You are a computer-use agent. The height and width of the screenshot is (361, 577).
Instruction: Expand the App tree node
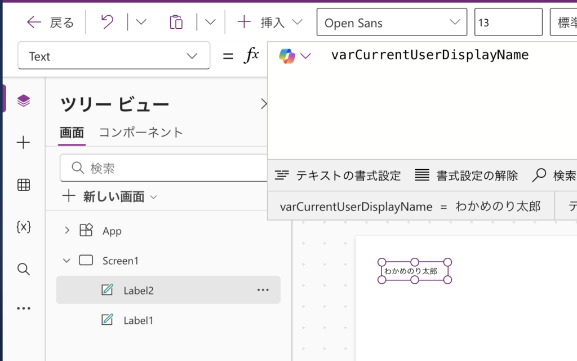click(67, 230)
